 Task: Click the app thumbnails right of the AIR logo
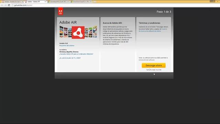(91, 32)
